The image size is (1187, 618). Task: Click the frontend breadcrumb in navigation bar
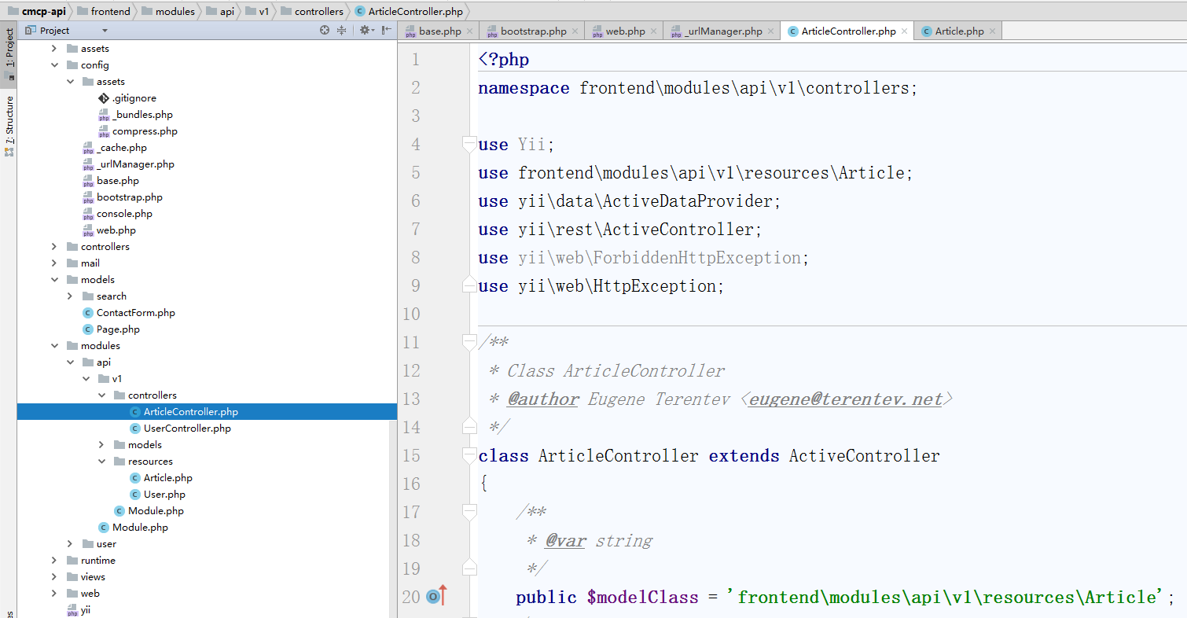(110, 11)
